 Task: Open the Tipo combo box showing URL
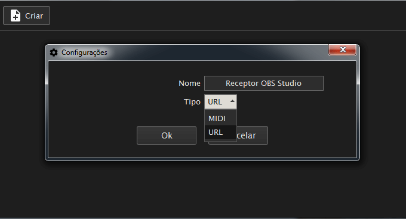(220, 101)
